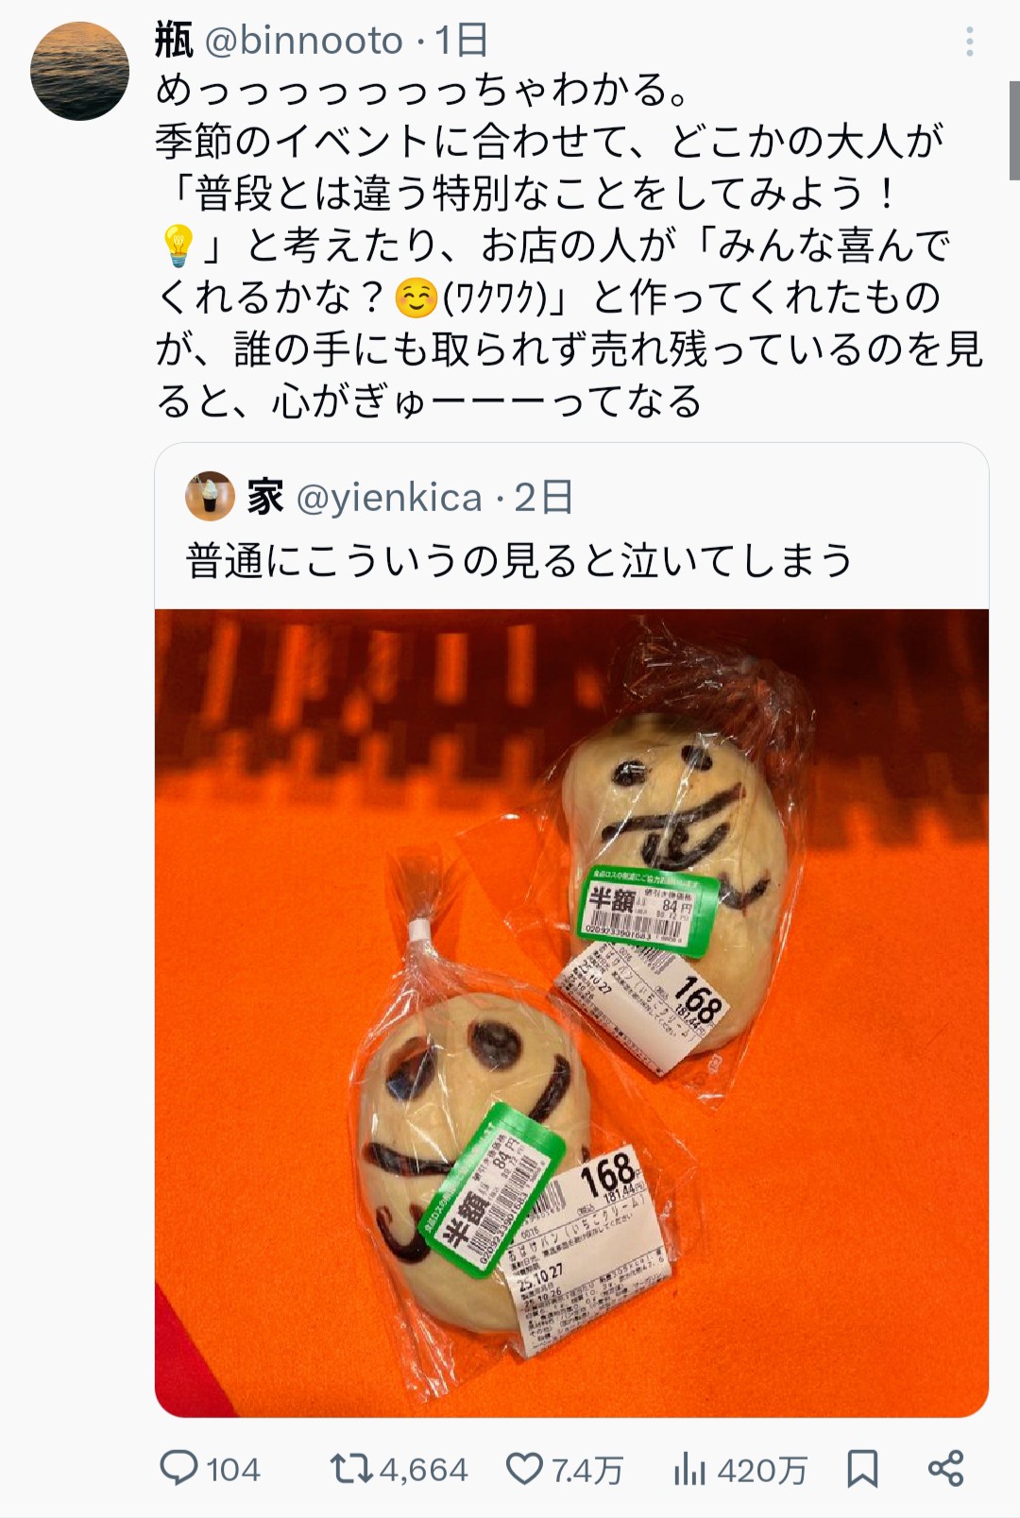Open the main tweet body text
1020x1518 pixels.
click(569, 246)
